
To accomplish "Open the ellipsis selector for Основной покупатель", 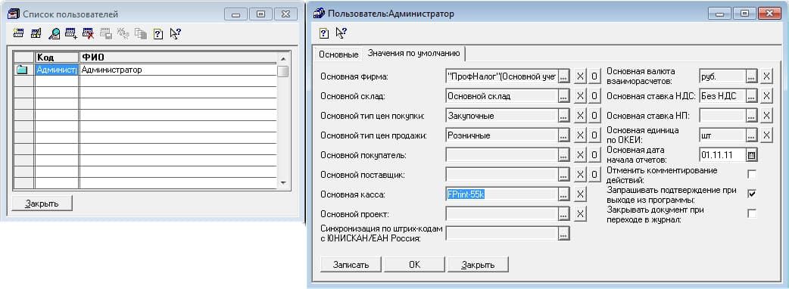I will point(563,155).
